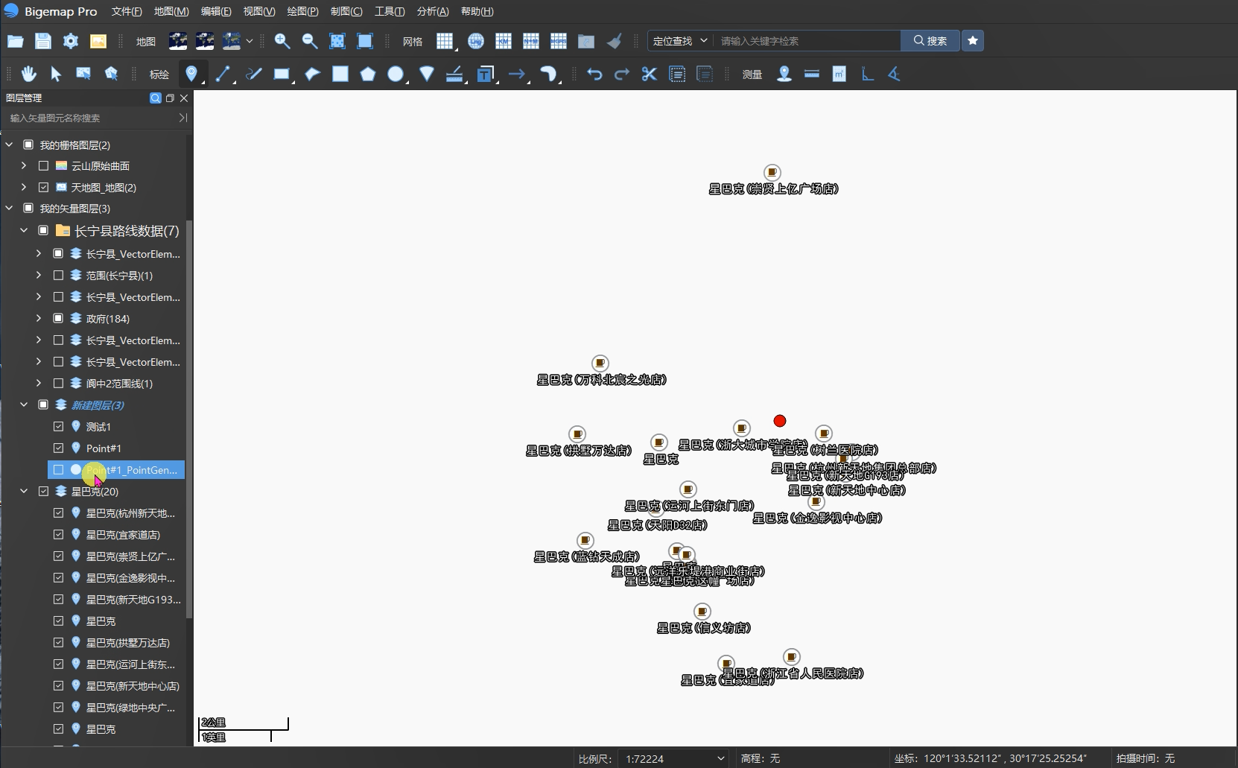The height and width of the screenshot is (768, 1238).
Task: Collapse the 星巴克(20) layer
Action: pos(24,491)
